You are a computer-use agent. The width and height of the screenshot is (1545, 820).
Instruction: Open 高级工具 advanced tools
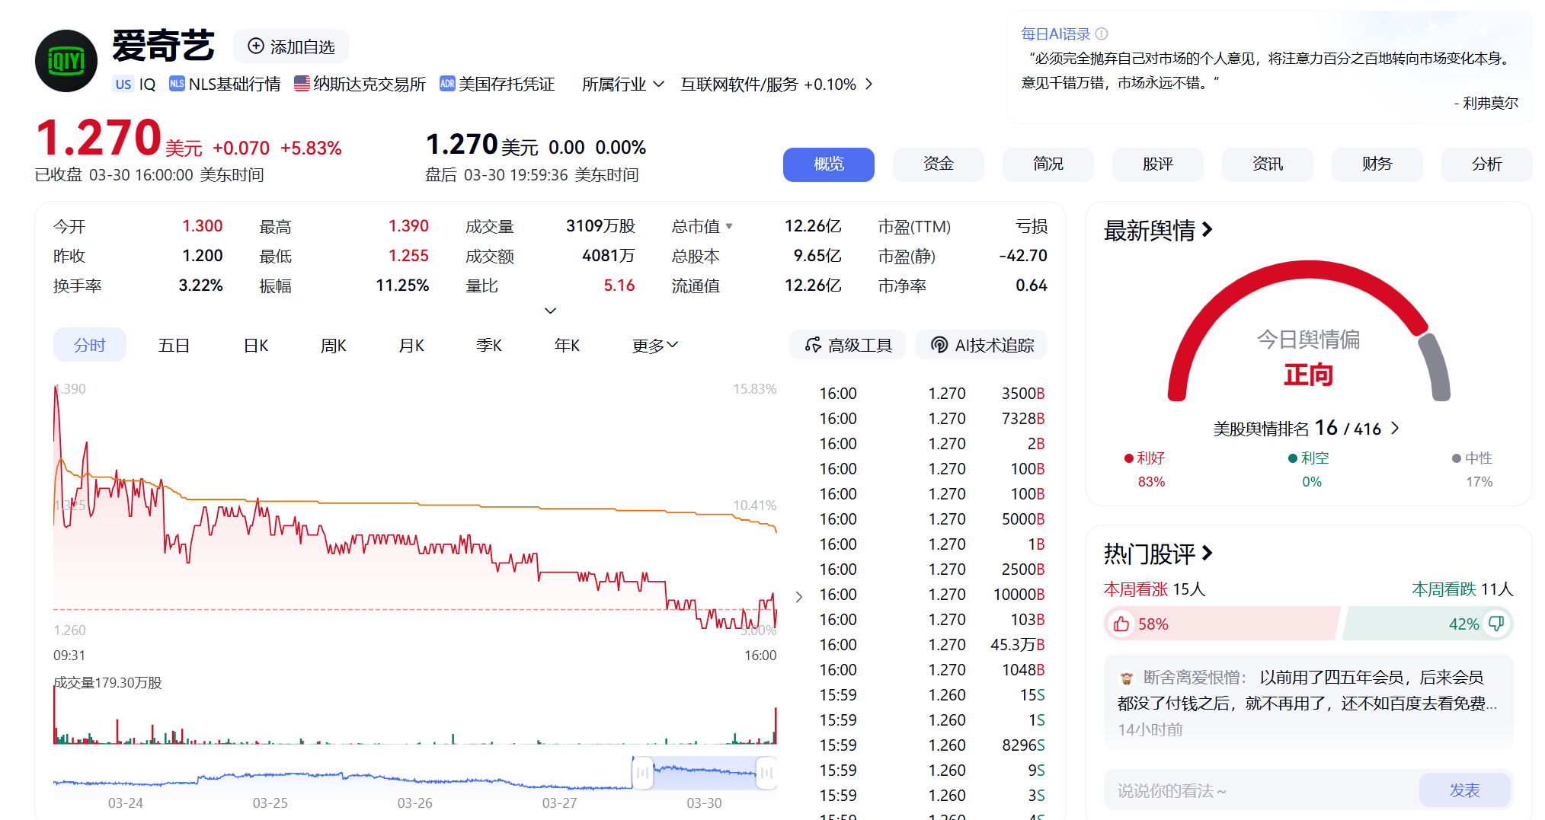point(848,346)
